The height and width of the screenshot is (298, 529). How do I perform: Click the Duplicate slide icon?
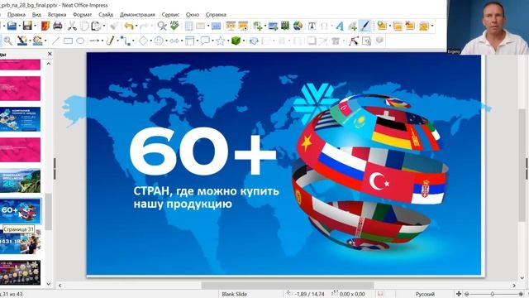click(398, 26)
